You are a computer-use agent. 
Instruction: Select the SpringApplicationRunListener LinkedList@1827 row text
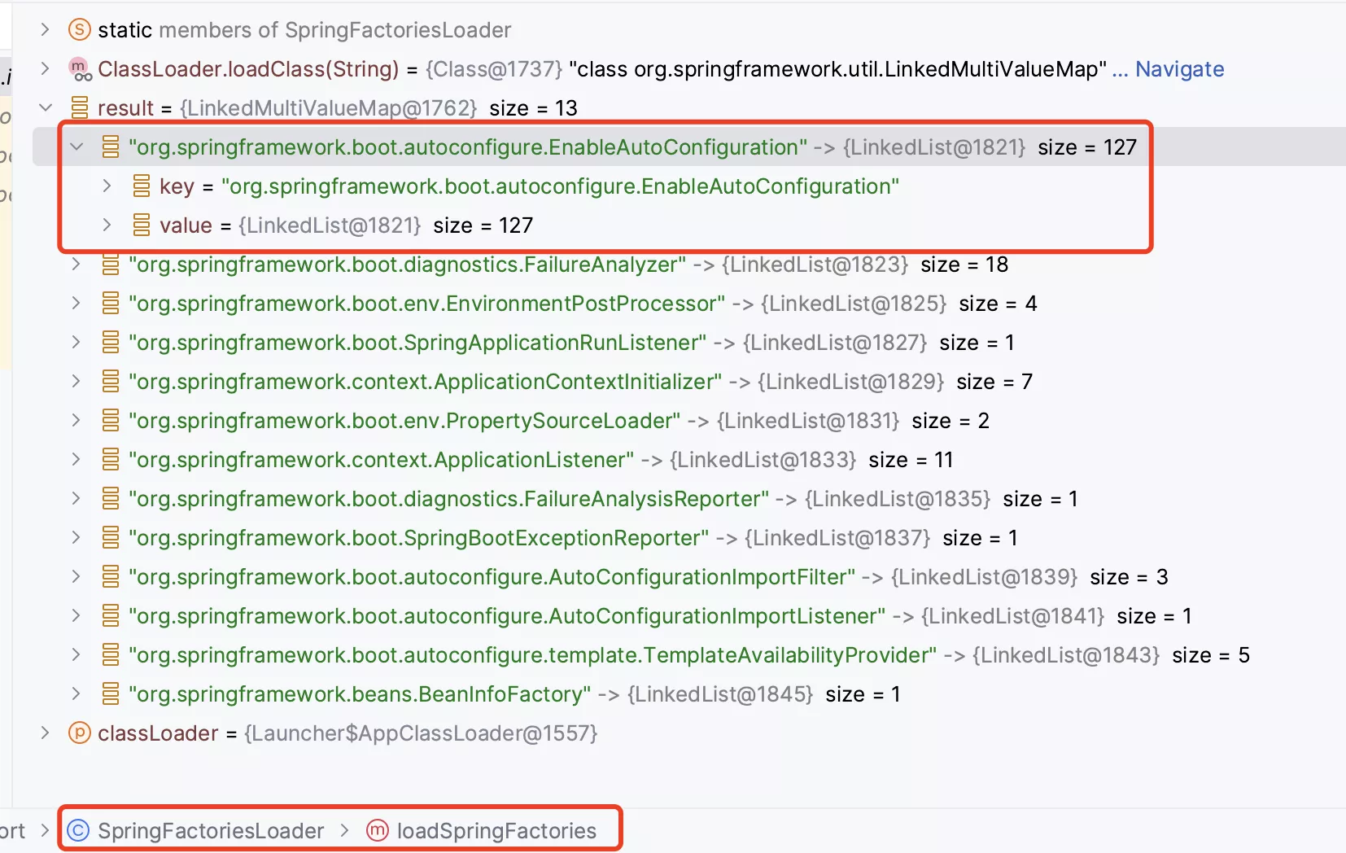pyautogui.click(x=571, y=343)
